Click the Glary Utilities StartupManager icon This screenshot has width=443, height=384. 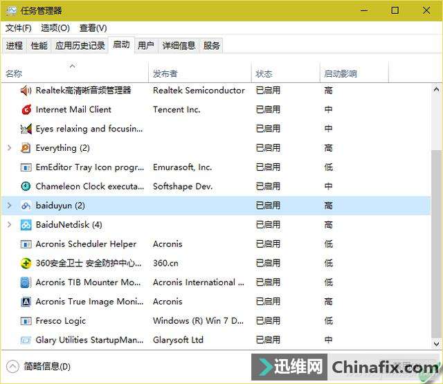(26, 340)
